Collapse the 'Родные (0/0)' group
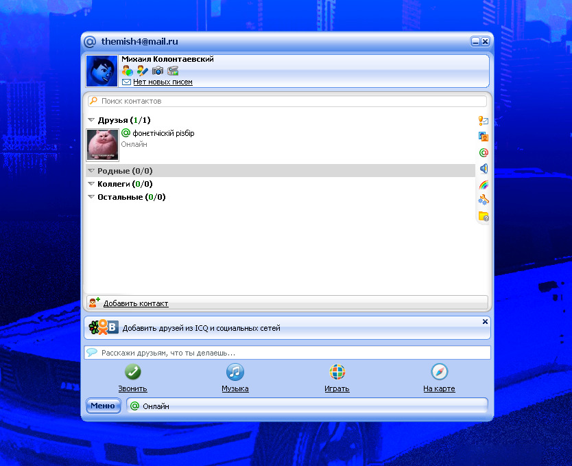Screen dimensions: 572x466 (91, 171)
